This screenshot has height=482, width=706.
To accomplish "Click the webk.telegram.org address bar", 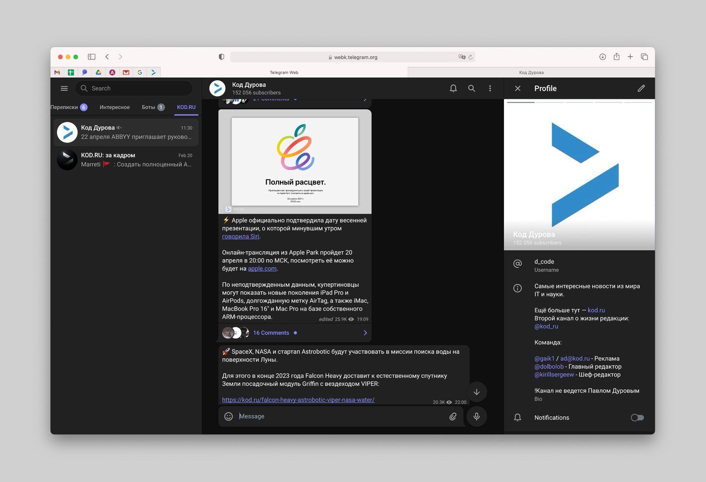I will 353,57.
